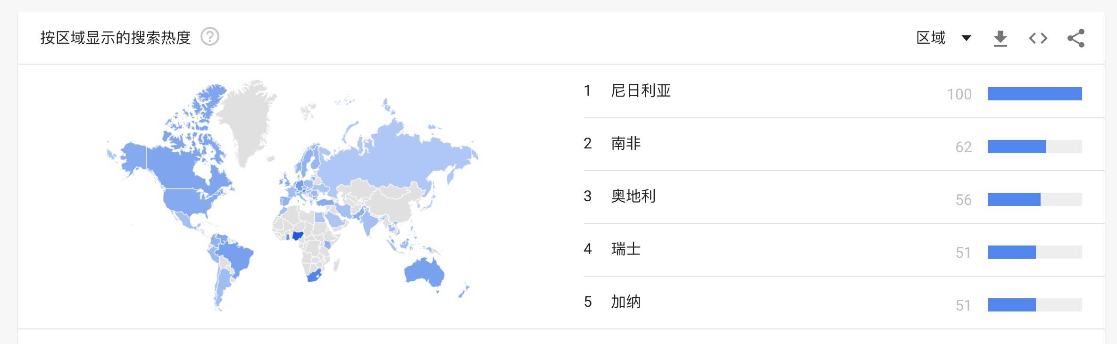Click the share icon
Viewport: 1117px width, 344px height.
click(x=1076, y=38)
